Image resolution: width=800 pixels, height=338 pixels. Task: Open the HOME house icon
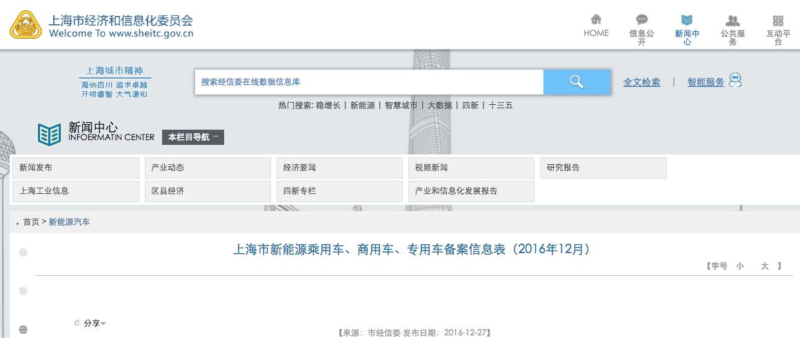pos(596,19)
